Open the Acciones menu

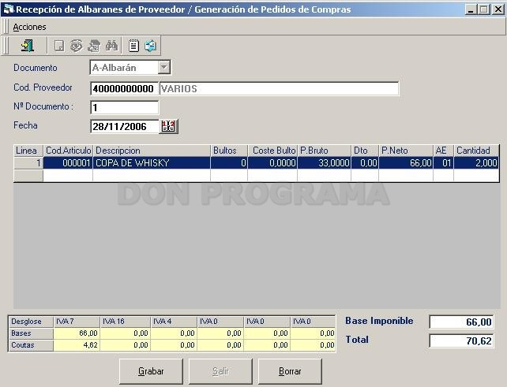coord(29,27)
